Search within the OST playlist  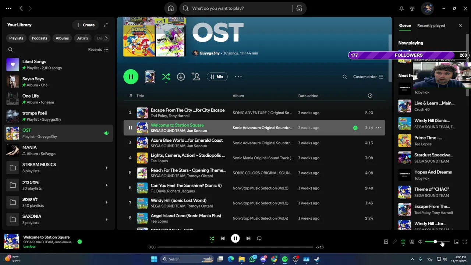point(345,77)
